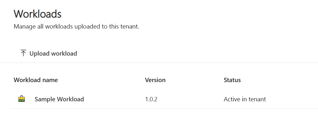The width and height of the screenshot is (318, 131).
Task: Click the Sample Workload briefcase icon
Action: coord(21,99)
